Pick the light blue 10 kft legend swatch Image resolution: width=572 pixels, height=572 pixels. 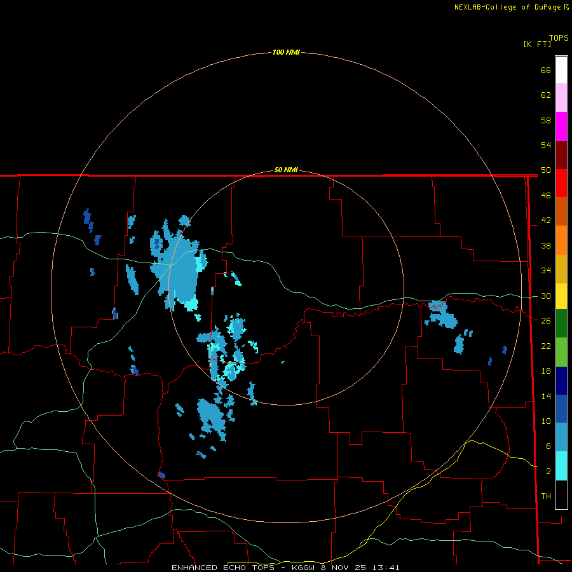[561, 437]
